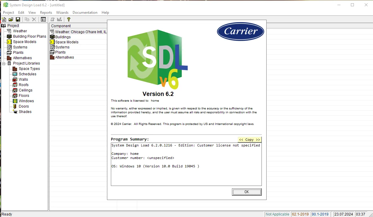This screenshot has width=373, height=217.
Task: Open the Windows library
Action: pos(26,101)
